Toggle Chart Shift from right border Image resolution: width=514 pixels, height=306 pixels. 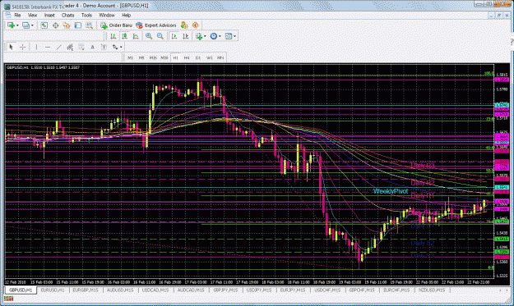[186, 36]
